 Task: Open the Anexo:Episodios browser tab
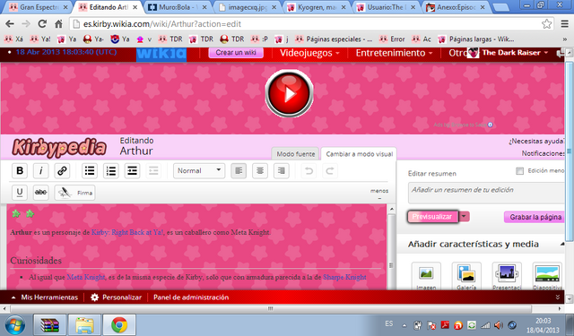(x=456, y=7)
